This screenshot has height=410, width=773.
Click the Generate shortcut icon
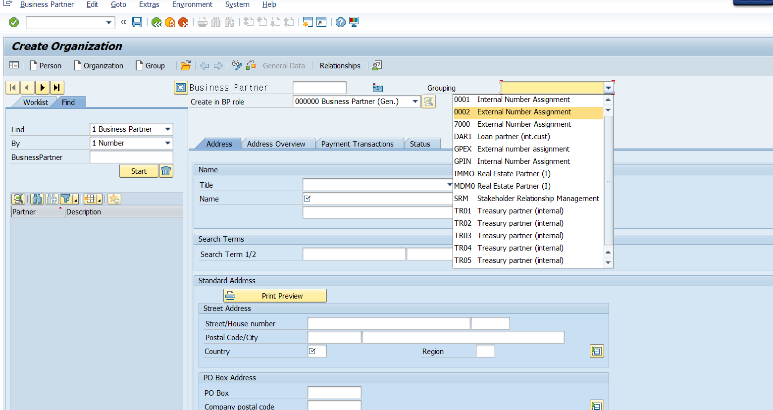(321, 22)
